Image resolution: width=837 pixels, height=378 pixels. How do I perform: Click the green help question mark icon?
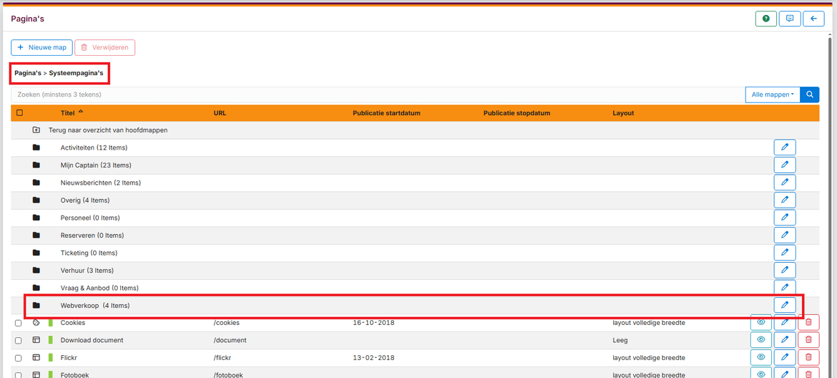click(x=765, y=19)
